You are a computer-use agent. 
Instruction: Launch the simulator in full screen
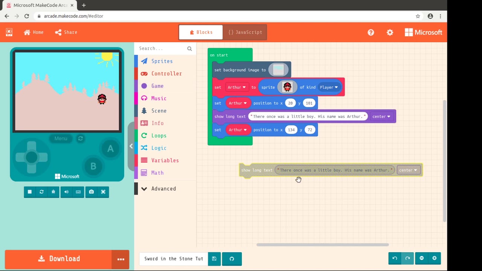[x=103, y=192]
